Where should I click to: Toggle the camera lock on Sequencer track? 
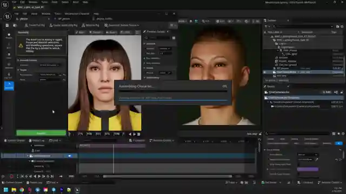tap(70, 156)
